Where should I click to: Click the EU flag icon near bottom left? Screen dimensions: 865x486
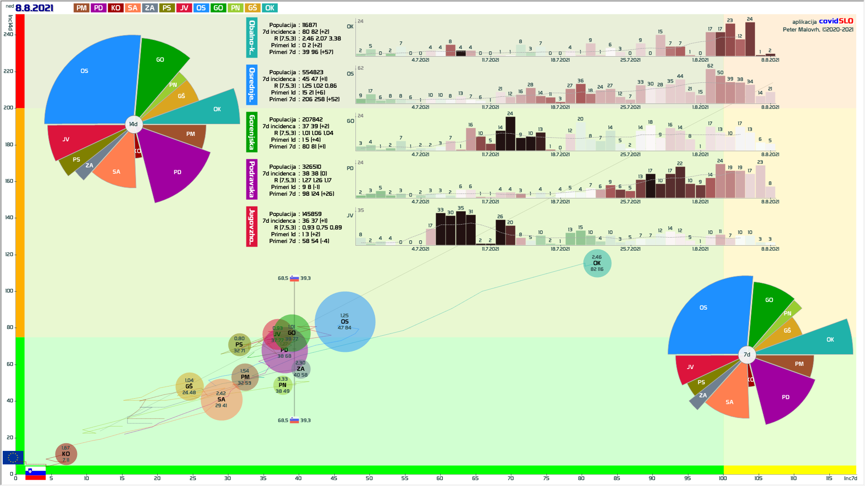[x=13, y=458]
